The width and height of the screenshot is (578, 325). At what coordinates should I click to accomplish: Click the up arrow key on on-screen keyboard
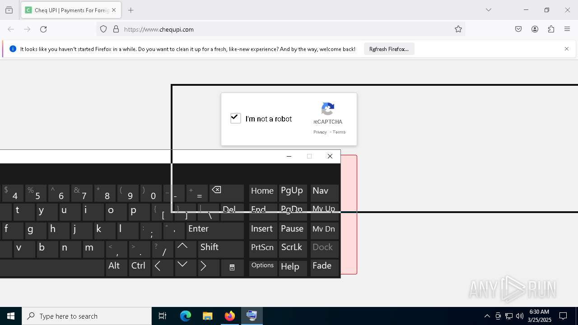tap(185, 249)
